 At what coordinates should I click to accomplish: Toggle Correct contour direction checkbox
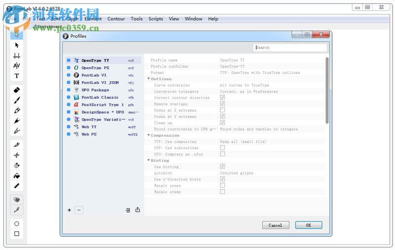point(223,97)
